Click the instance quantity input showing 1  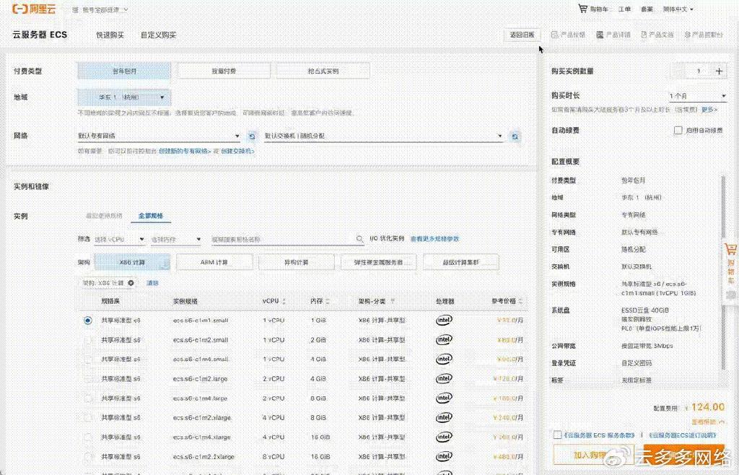tap(698, 71)
